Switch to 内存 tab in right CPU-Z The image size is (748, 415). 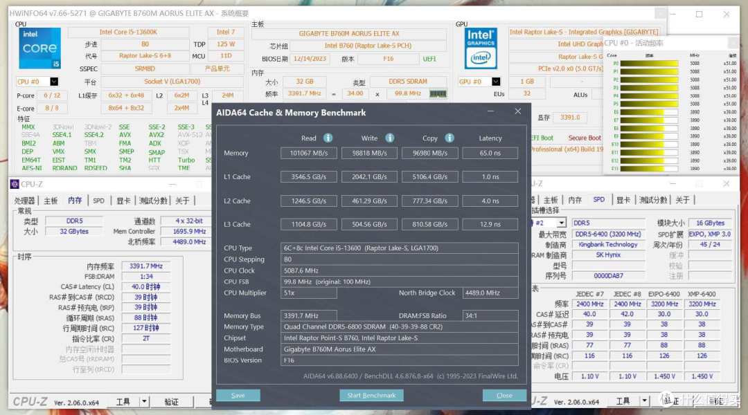click(x=574, y=200)
